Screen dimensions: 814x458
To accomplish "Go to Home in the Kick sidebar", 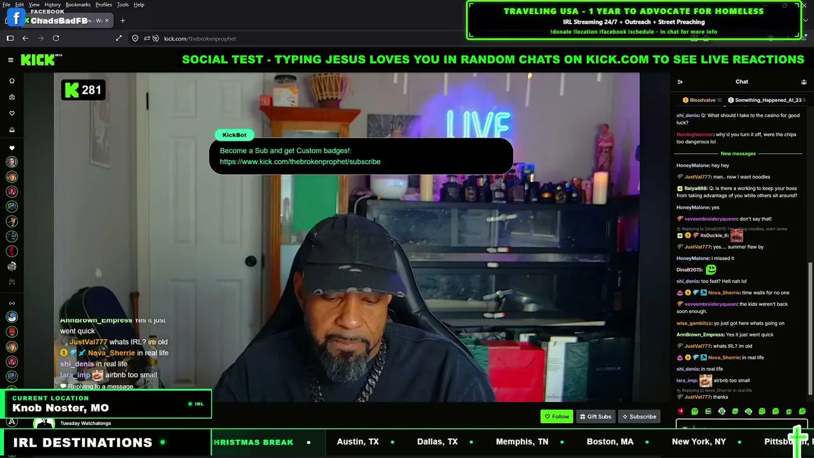I will coord(11,81).
